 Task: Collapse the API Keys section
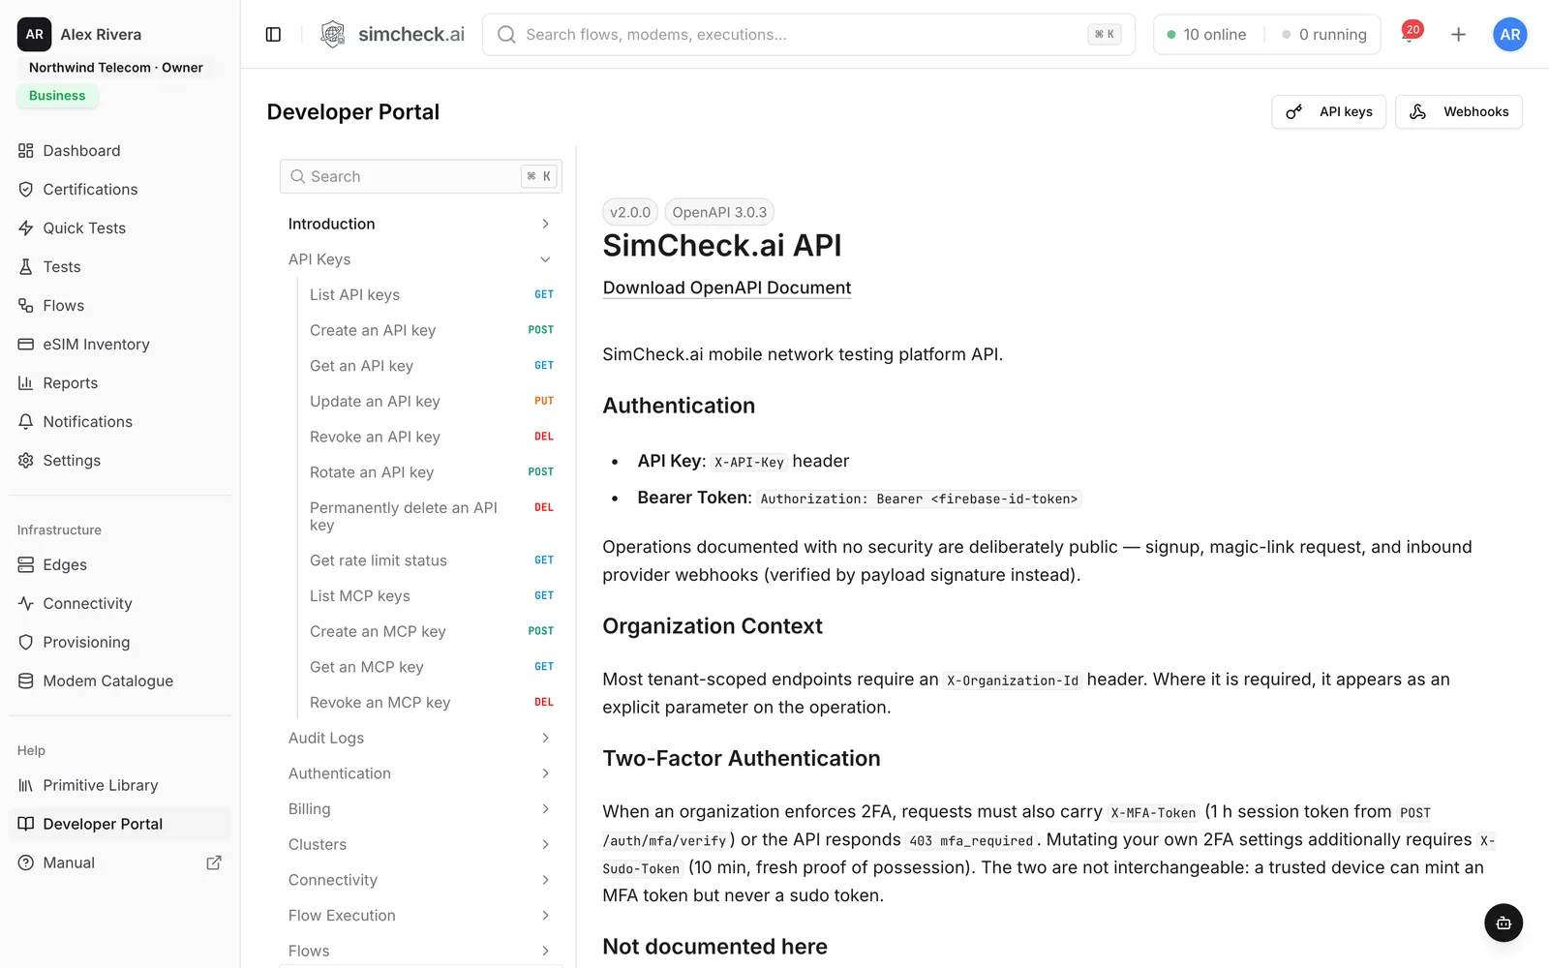pyautogui.click(x=420, y=259)
